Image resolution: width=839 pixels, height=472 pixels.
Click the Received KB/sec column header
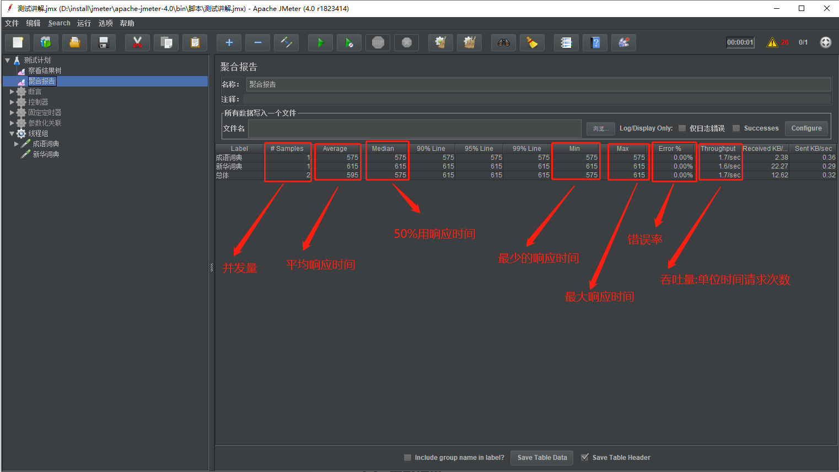coord(765,149)
